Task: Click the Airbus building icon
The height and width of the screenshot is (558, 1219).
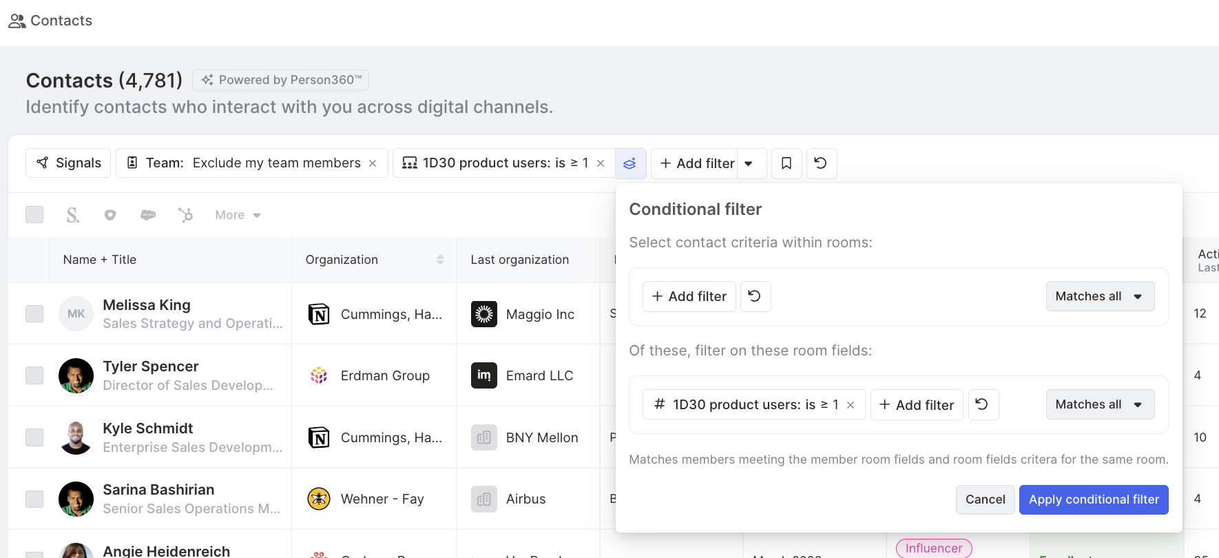Action: (x=484, y=499)
